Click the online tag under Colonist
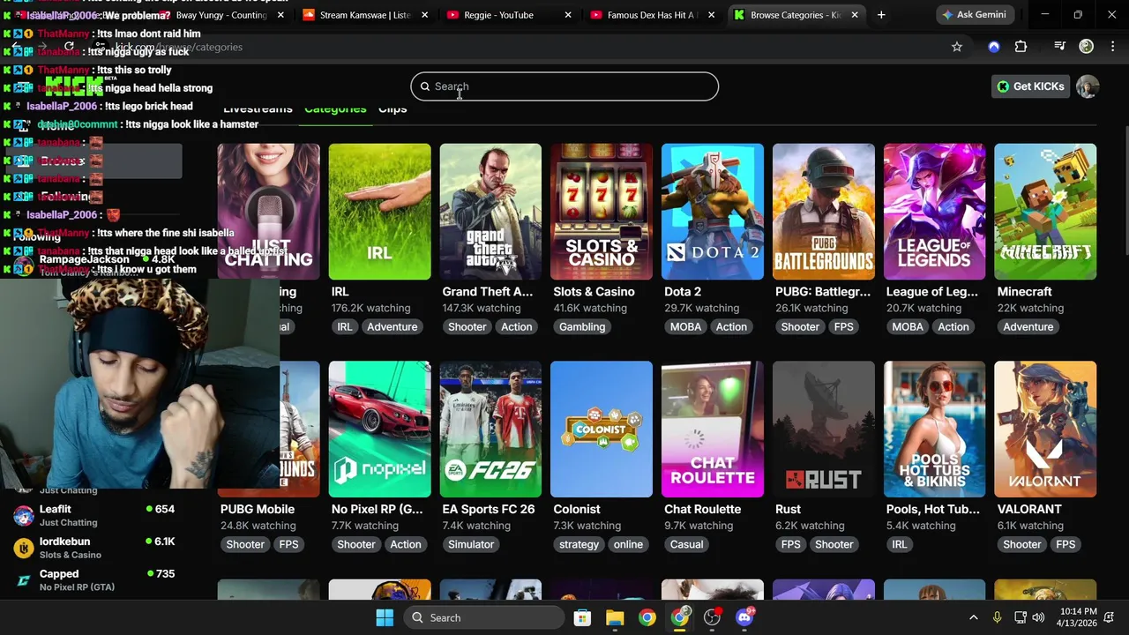Viewport: 1129px width, 635px height. [628, 544]
